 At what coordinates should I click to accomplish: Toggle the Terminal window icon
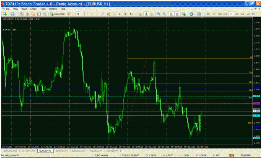click(39, 14)
